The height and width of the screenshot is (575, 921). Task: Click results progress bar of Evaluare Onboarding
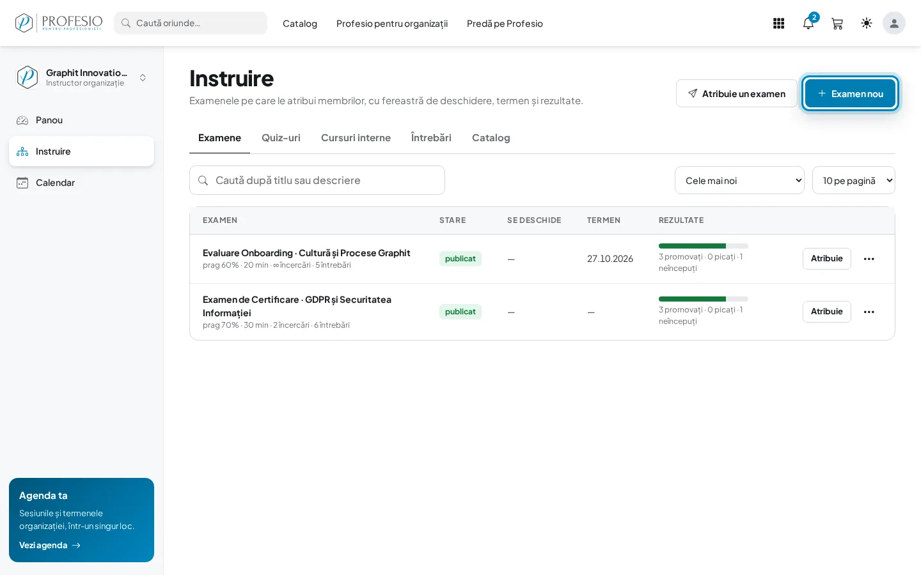[x=703, y=246]
